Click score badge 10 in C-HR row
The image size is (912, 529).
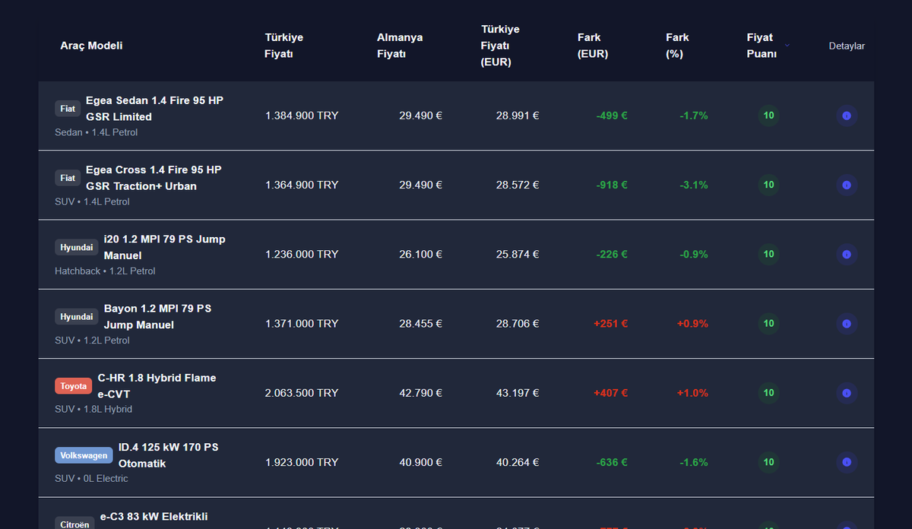[769, 393]
